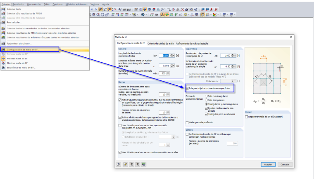Adjust the número máximo de nudos 500 stepper

tap(168, 73)
